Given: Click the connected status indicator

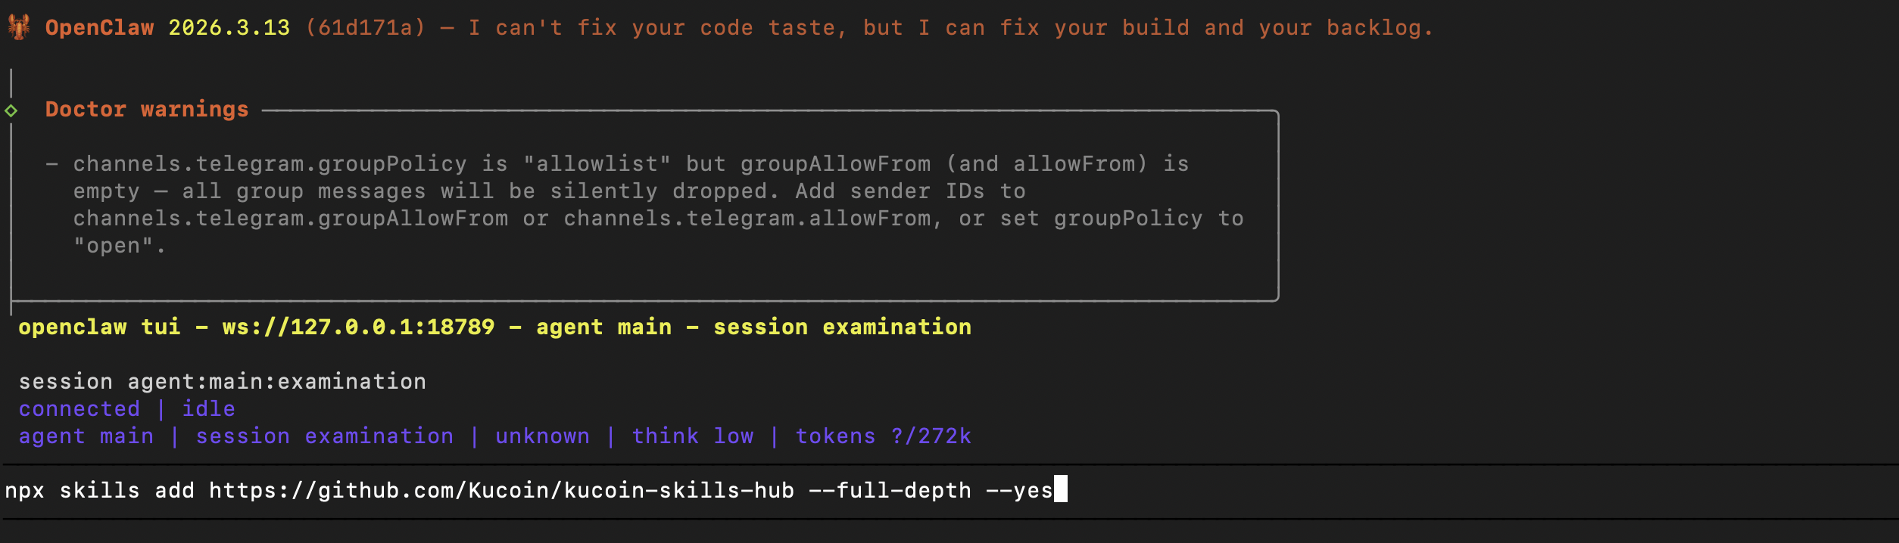Looking at the screenshot, I should click(80, 409).
